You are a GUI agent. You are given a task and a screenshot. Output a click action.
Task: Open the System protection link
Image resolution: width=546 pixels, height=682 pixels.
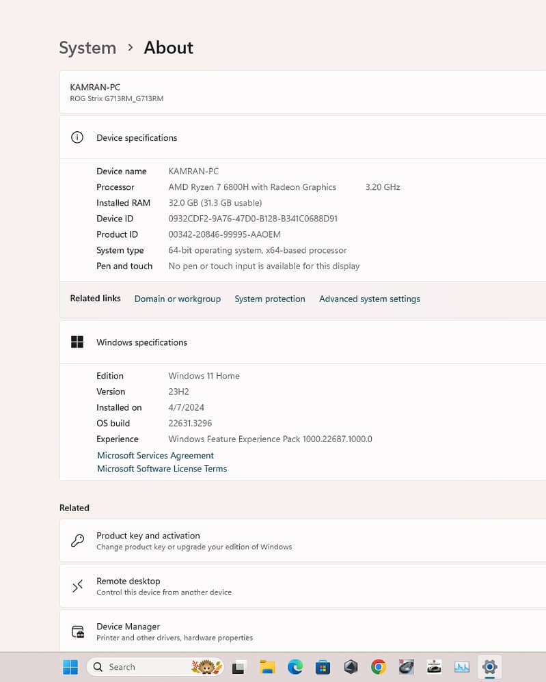tap(270, 299)
